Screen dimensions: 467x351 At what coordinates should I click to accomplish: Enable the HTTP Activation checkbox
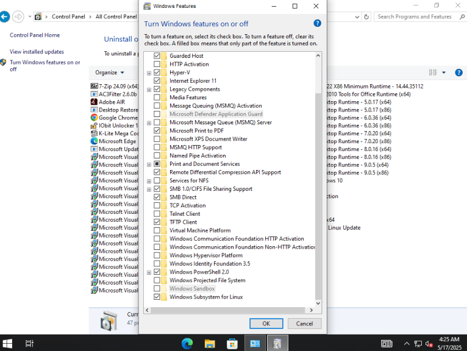[157, 64]
